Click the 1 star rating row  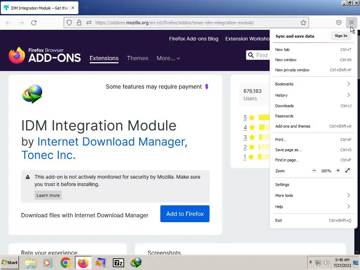click(x=256, y=157)
